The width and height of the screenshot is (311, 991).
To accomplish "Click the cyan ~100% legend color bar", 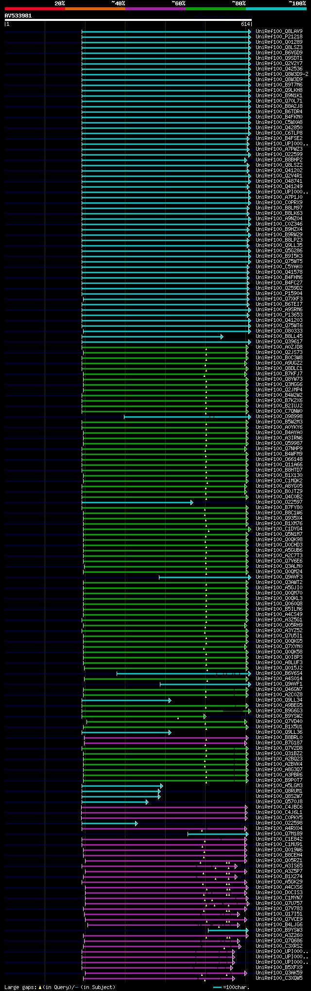I will coord(276,9).
